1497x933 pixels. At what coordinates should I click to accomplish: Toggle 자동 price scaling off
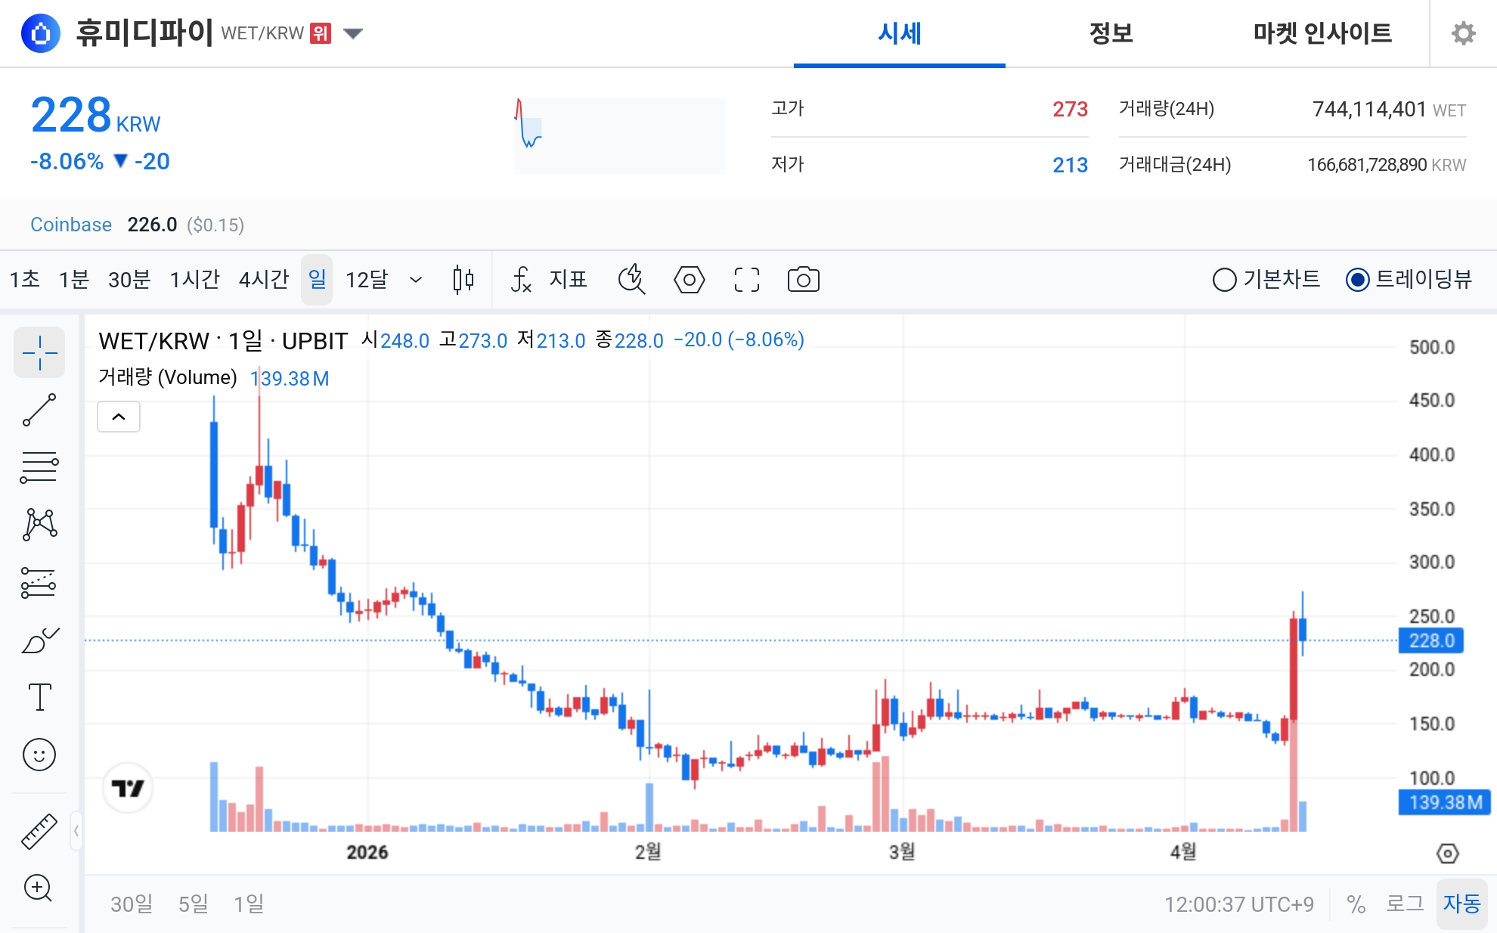(1462, 903)
